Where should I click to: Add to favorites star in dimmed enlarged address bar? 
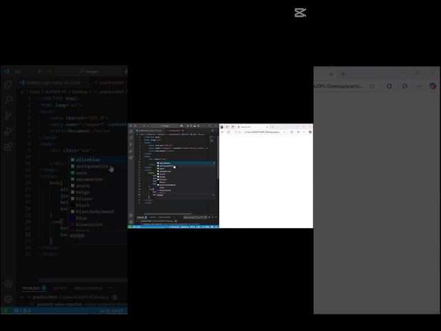coord(372,86)
